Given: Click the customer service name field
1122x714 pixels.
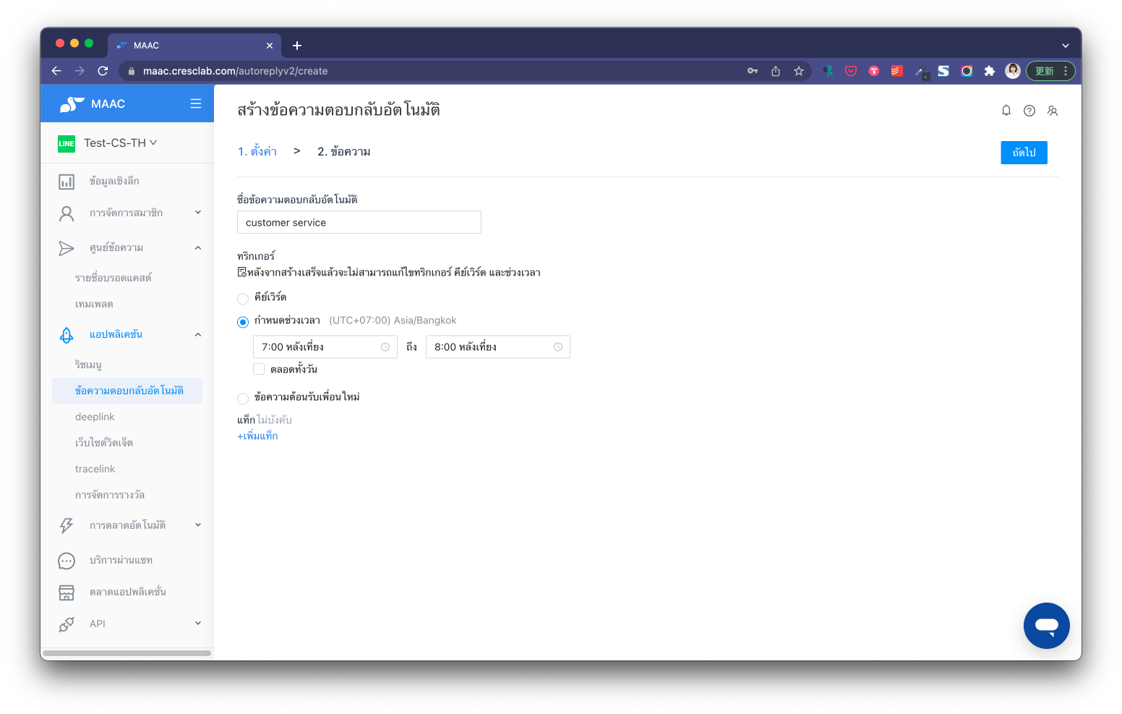Looking at the screenshot, I should [x=359, y=222].
